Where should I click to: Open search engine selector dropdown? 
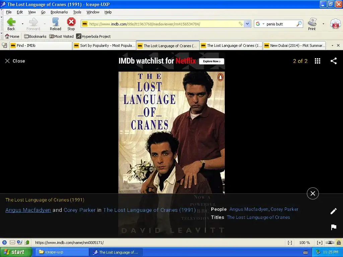(263, 24)
